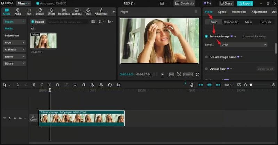The image size is (278, 145).
Task: Click the Freeze frame icon
Action: click(84, 85)
